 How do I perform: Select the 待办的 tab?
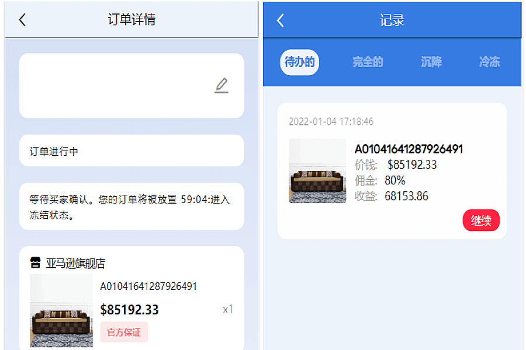(x=300, y=62)
